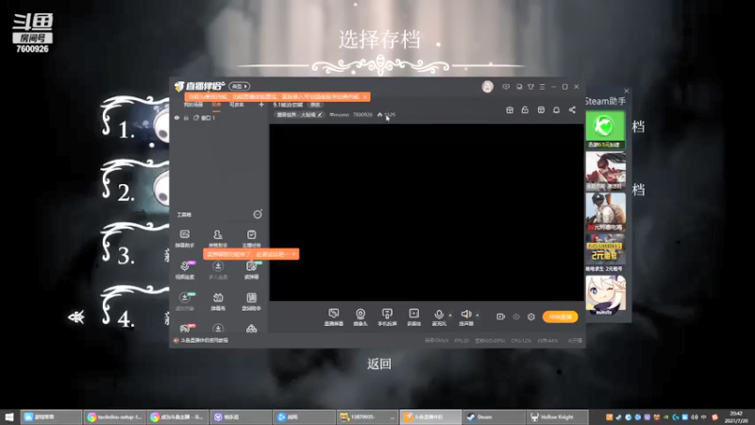Open the store icon beside the bell
The height and width of the screenshot is (425, 755).
tap(541, 110)
